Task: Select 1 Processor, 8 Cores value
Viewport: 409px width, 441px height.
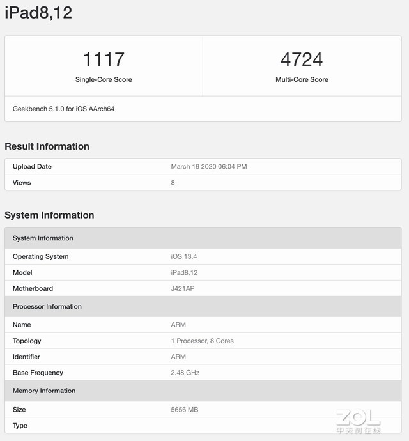Action: pyautogui.click(x=202, y=341)
